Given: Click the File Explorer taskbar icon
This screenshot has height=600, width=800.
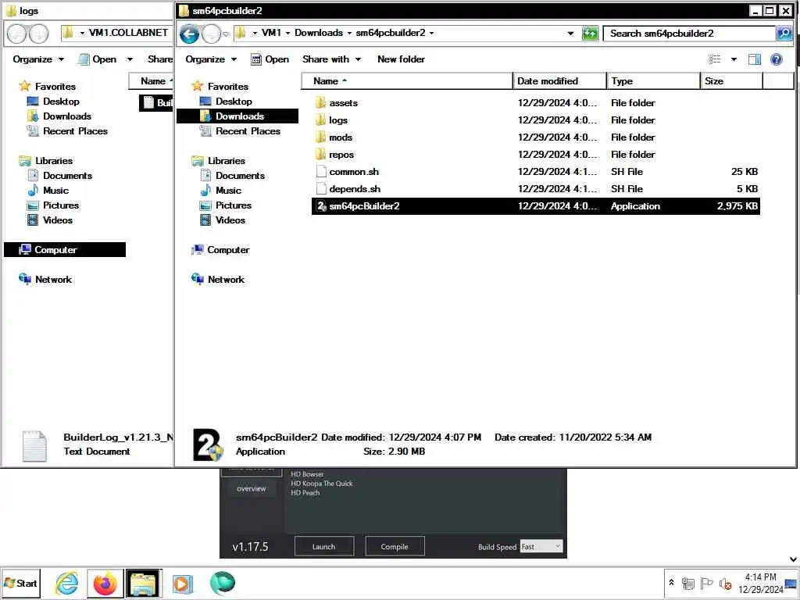Looking at the screenshot, I should [x=144, y=583].
